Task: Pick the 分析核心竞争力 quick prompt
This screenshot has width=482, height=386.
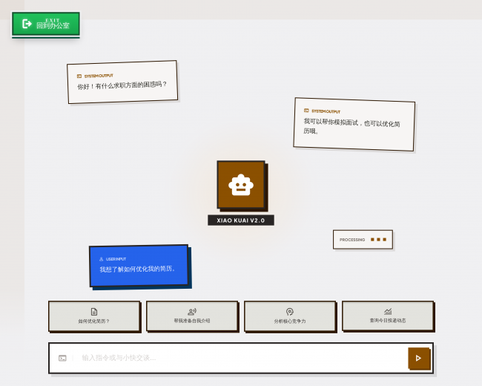Action: (x=290, y=316)
